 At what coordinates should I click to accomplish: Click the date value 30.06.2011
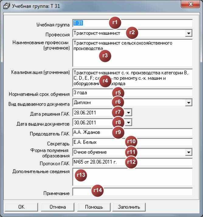click(x=85, y=123)
